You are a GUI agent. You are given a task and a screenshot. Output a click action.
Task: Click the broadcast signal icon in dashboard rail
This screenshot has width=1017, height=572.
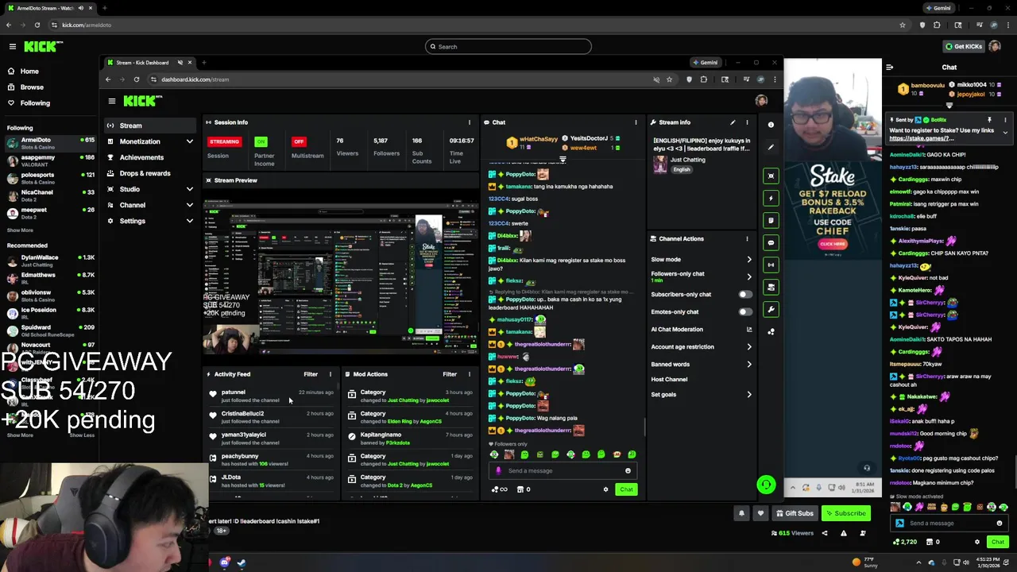pyautogui.click(x=771, y=265)
